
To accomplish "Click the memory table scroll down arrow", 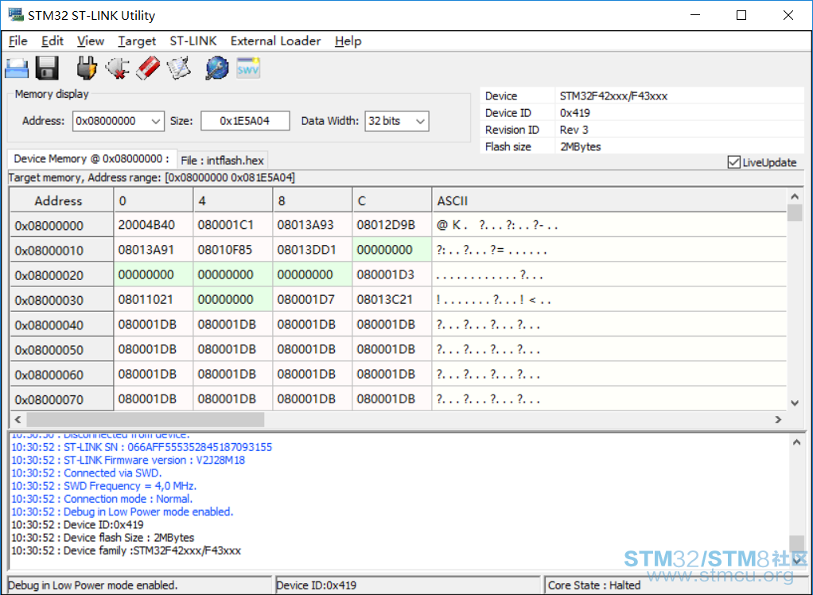I will tap(795, 402).
